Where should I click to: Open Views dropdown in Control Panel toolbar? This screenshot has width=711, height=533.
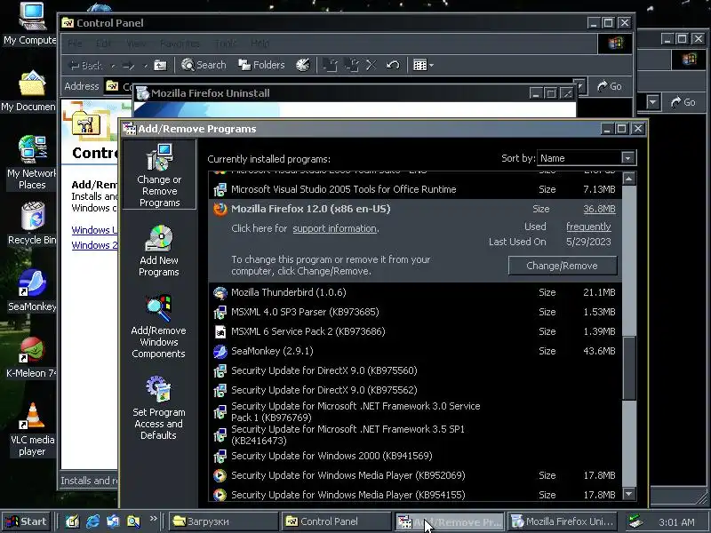click(424, 65)
